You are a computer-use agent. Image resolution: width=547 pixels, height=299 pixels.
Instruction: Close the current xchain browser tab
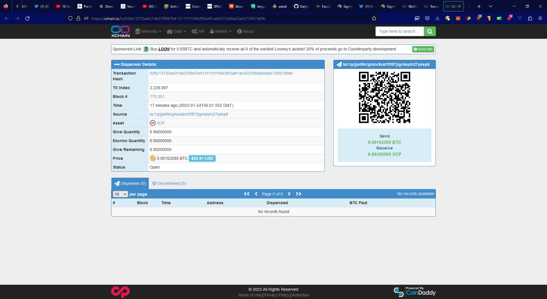(459, 6)
